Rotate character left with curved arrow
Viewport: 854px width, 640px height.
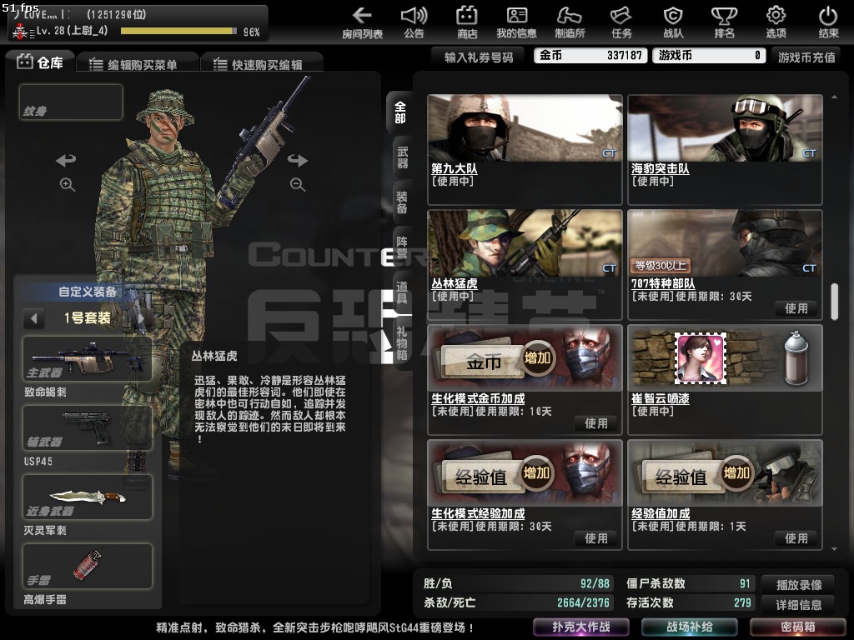(66, 160)
